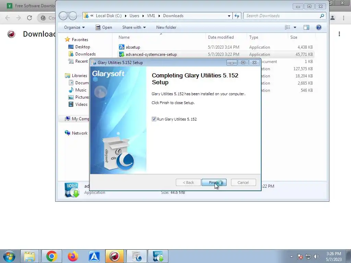Screen dimensions: 351x263
Task: Toggle Run Glary Utilities 5.152 checkbox
Action: pyautogui.click(x=154, y=119)
